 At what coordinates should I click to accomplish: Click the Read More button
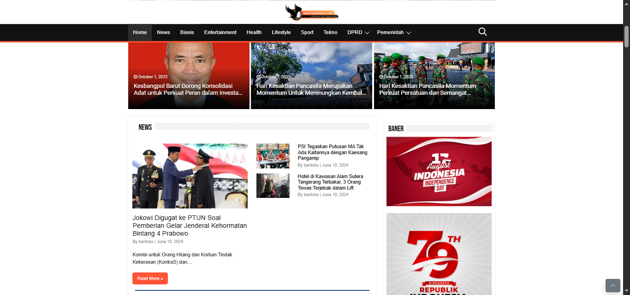tap(150, 278)
